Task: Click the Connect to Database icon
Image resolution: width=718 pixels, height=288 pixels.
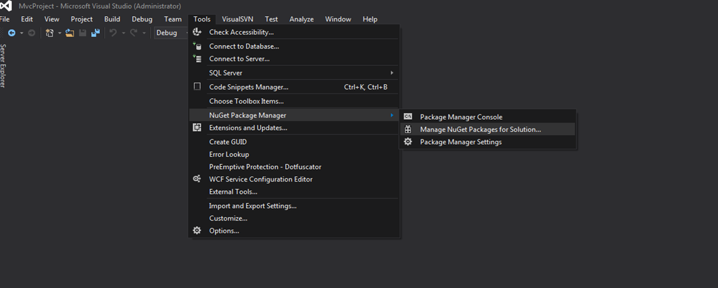Action: point(197,46)
